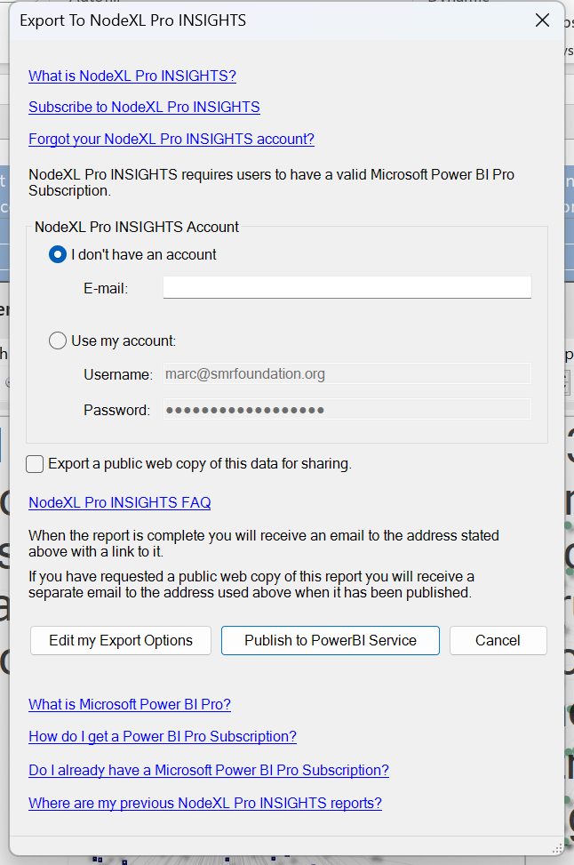
Task: View 'Where are my previous INSIGHTS reports?' link
Action: click(205, 803)
